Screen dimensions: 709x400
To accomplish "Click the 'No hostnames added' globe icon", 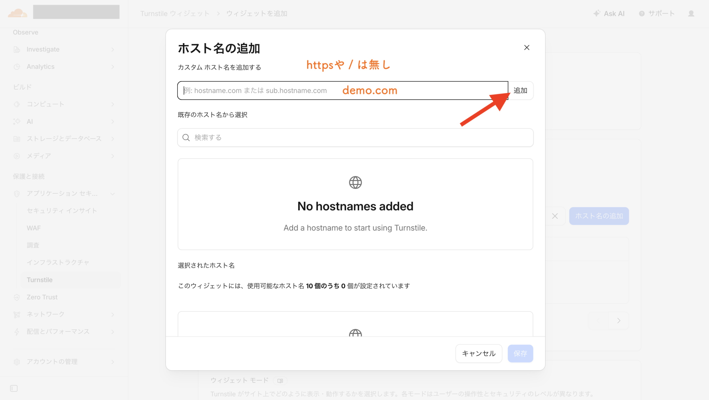I will [x=355, y=183].
